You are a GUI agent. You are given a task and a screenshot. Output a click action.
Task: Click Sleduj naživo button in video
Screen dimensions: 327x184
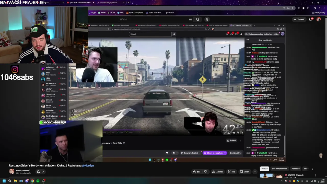tap(235, 153)
